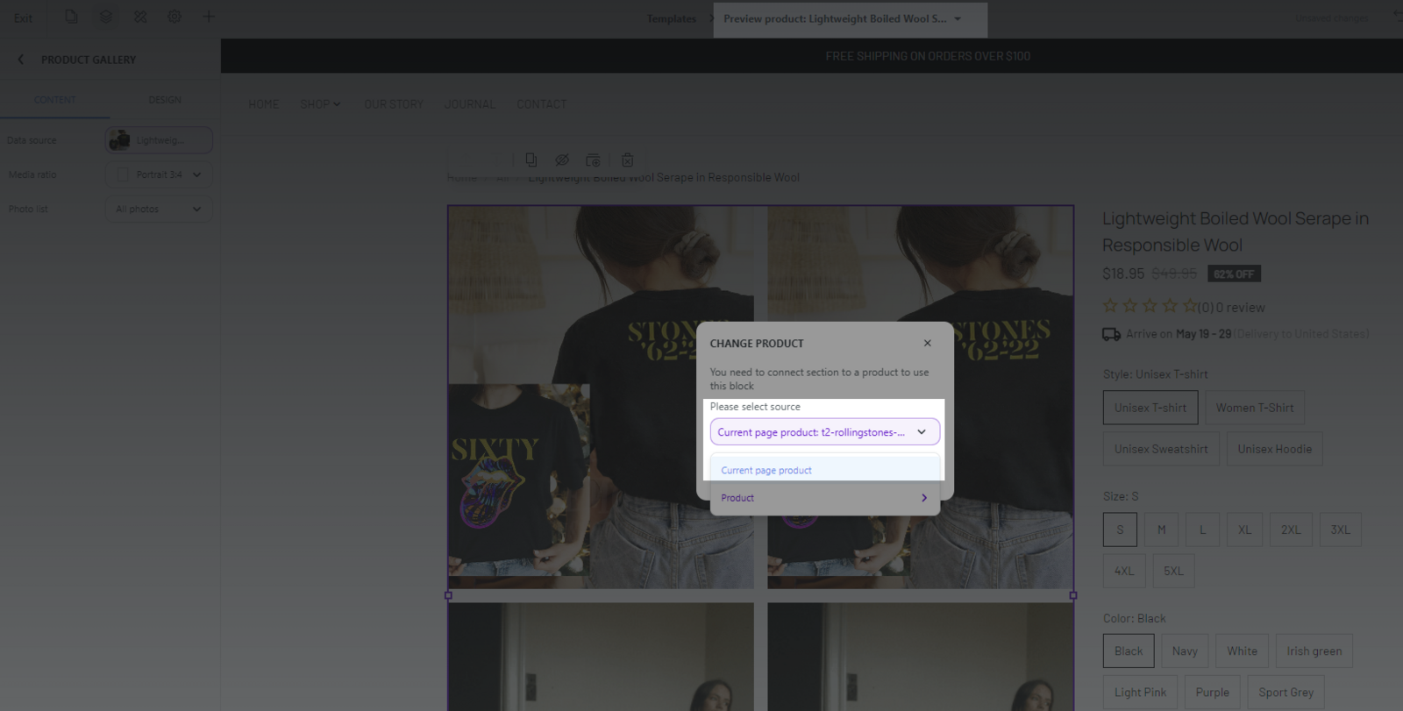The width and height of the screenshot is (1403, 711).
Task: Select Women T-Shirt style
Action: pos(1255,408)
